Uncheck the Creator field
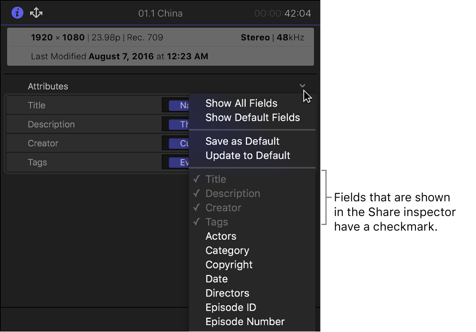This screenshot has width=476, height=332. [x=223, y=208]
